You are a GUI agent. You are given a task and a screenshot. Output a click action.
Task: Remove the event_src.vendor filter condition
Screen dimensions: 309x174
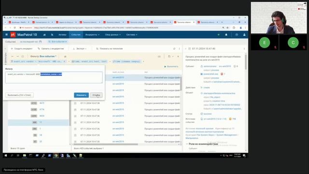click(64, 61)
